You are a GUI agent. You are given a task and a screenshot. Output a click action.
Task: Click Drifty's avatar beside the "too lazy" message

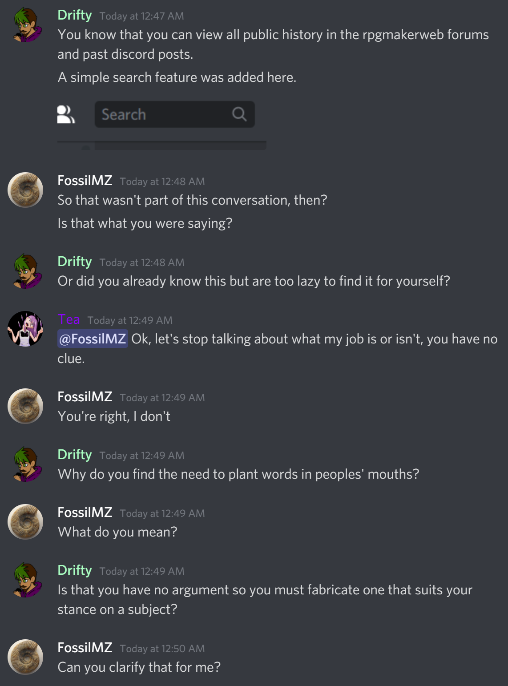click(x=26, y=271)
